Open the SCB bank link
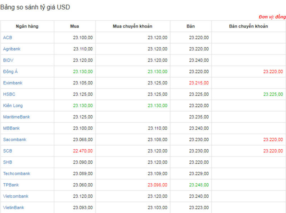Screen dimensions: 286x213 8,151
